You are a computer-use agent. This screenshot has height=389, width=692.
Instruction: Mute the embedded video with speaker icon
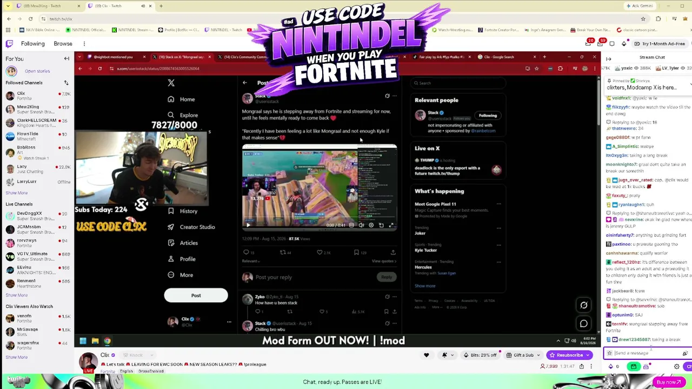(361, 225)
